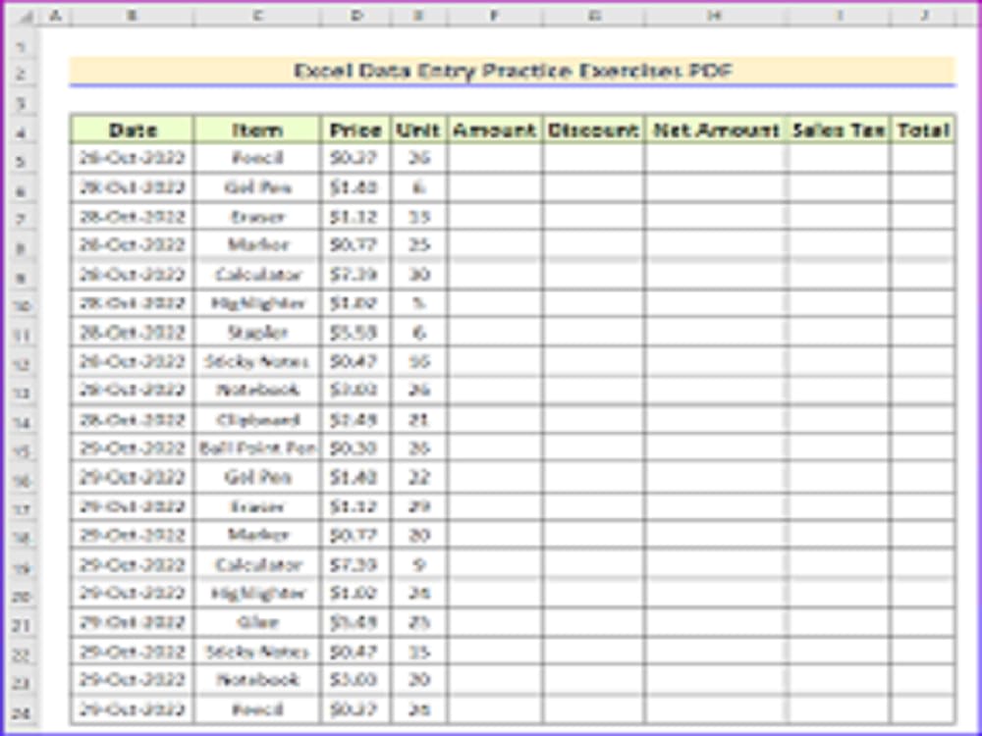The height and width of the screenshot is (736, 982).
Task: Click the title cell Excel Data Entry Practice Exercises PDF
Action: click(513, 72)
